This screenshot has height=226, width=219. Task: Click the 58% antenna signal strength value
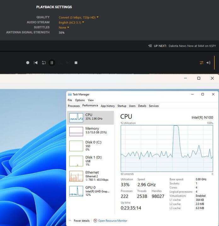tap(61, 33)
